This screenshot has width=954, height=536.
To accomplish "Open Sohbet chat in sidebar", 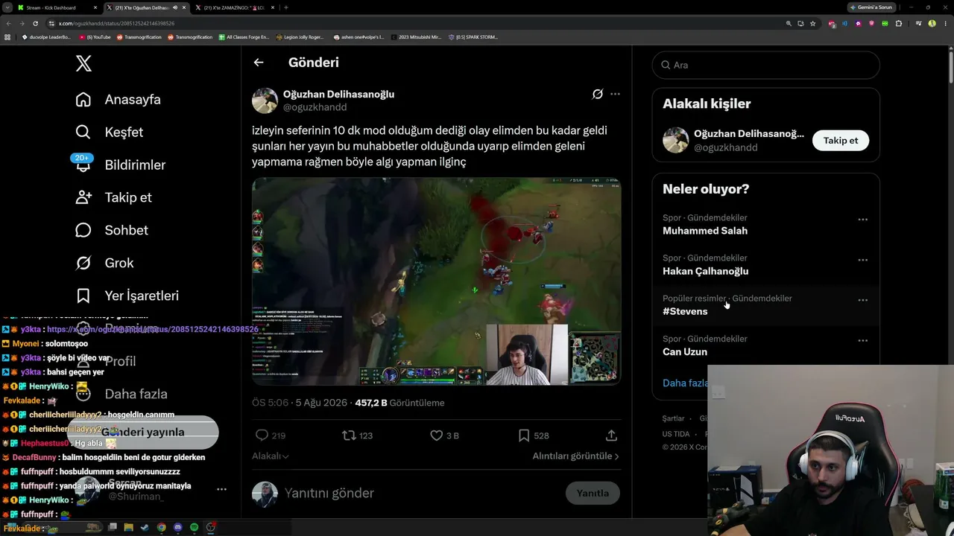I will (112, 230).
